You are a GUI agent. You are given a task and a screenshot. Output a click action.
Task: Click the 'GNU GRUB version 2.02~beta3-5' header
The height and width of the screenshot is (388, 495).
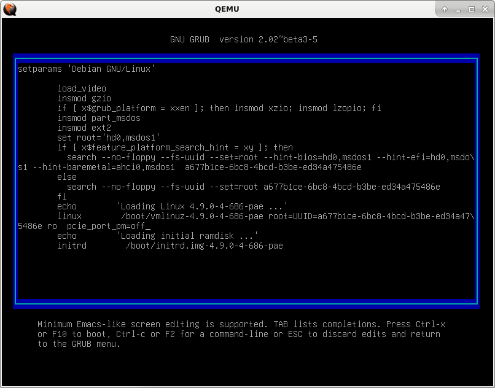click(x=244, y=39)
